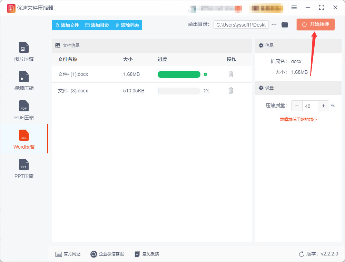The width and height of the screenshot is (345, 262).
Task: Click the 优速文件压缩器 app logo
Action: pos(11,8)
